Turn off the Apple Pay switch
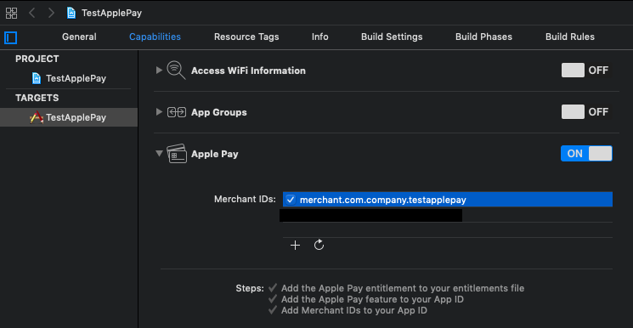The image size is (633, 328). 586,154
